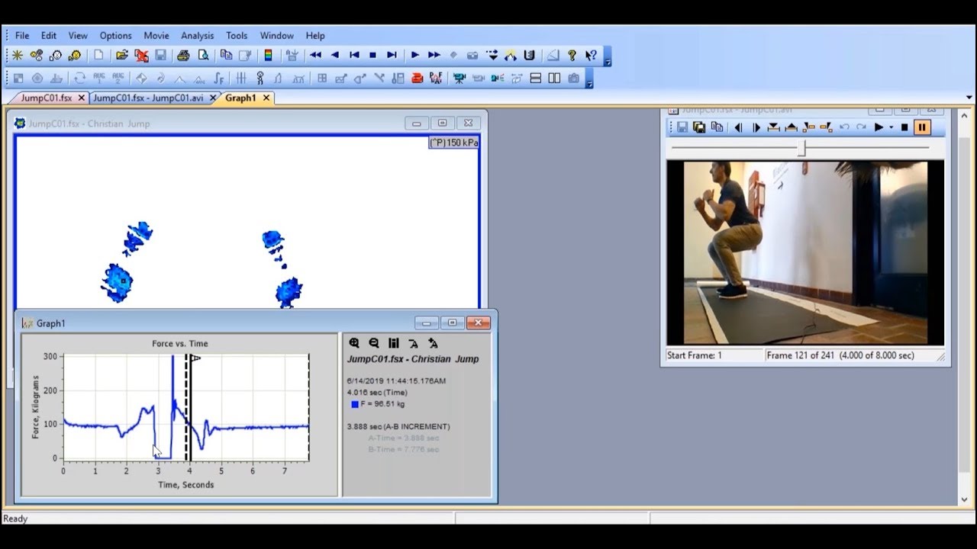The image size is (977, 549).
Task: Click the save-all icon in video window
Action: (x=699, y=127)
